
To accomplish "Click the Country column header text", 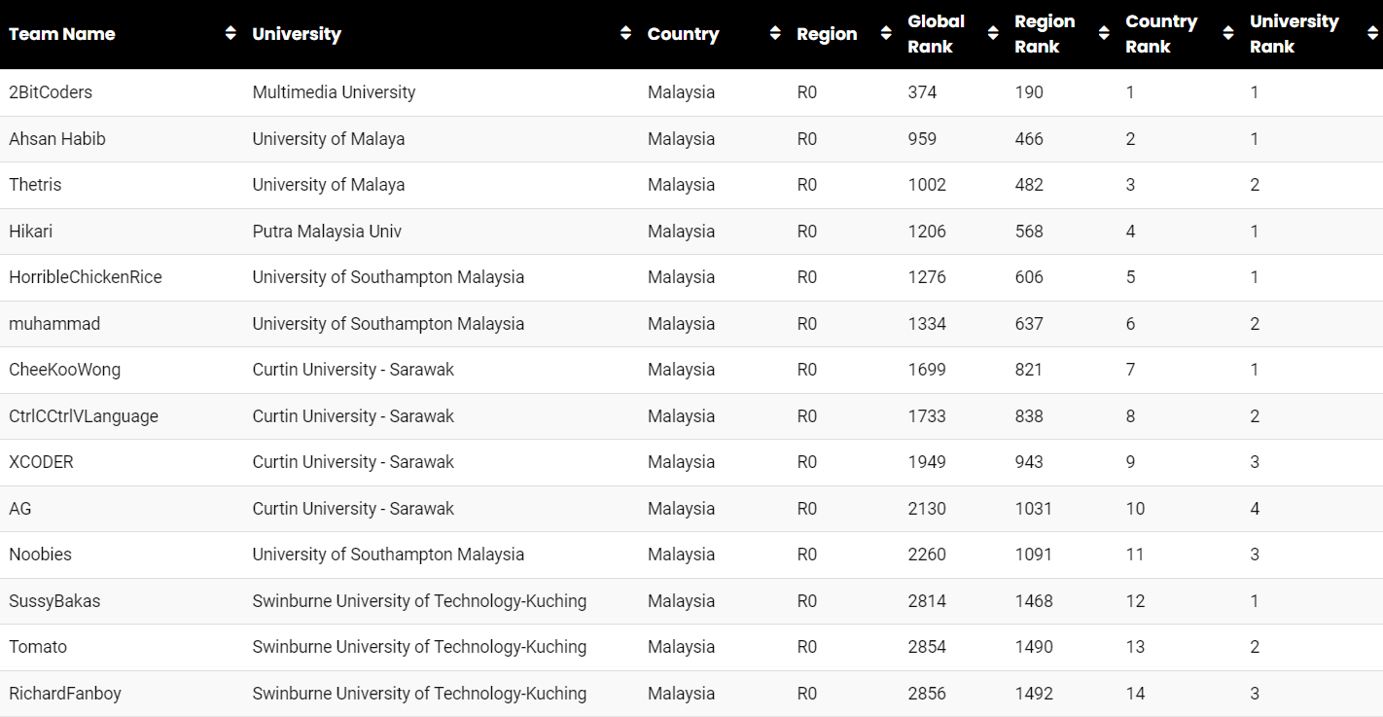I will (x=683, y=34).
